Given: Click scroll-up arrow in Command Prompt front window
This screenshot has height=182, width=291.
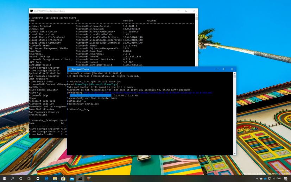Looking at the screenshot, I should (x=235, y=73).
